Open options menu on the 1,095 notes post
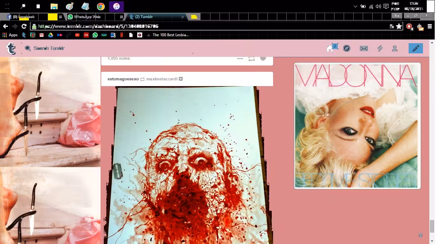 point(240,58)
